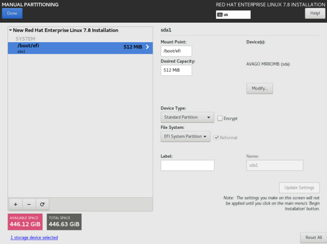Enable the Encrypt checkbox

[220, 119]
